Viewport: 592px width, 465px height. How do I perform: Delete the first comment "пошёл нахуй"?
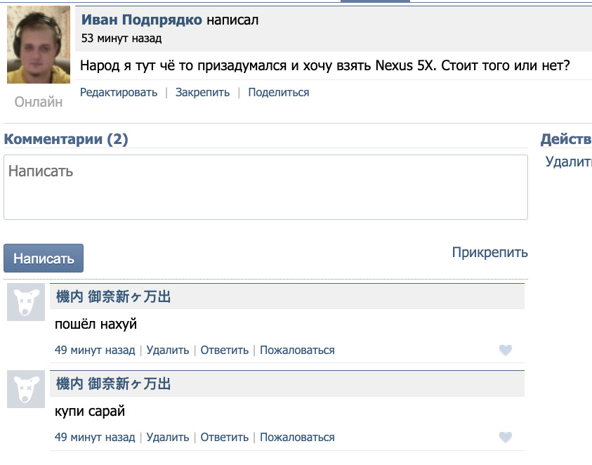click(168, 350)
